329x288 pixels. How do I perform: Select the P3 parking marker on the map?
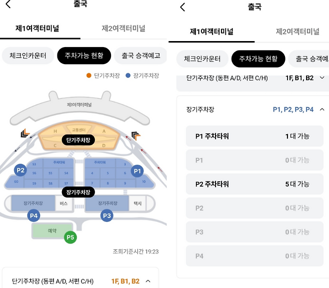click(106, 216)
